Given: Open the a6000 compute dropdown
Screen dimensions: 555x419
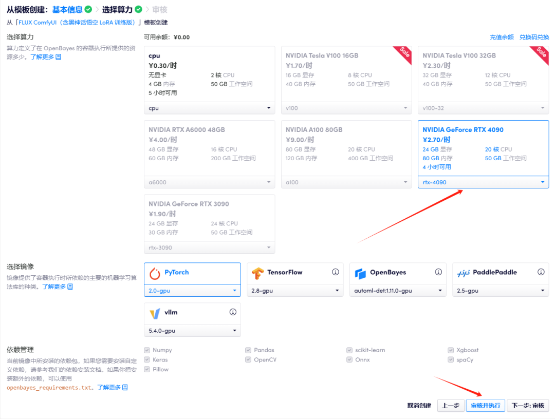Looking at the screenshot, I should tap(210, 182).
